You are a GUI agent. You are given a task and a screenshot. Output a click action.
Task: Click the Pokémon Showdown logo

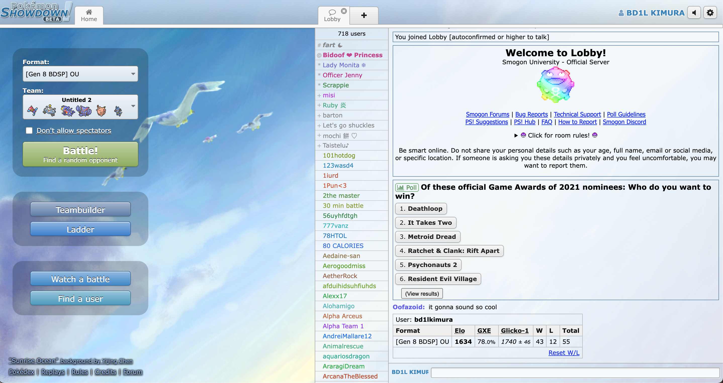[x=36, y=12]
